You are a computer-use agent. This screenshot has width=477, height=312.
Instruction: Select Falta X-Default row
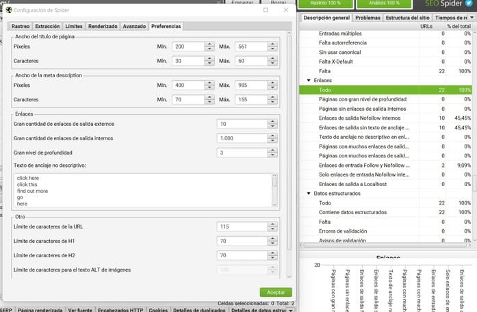click(x=385, y=62)
